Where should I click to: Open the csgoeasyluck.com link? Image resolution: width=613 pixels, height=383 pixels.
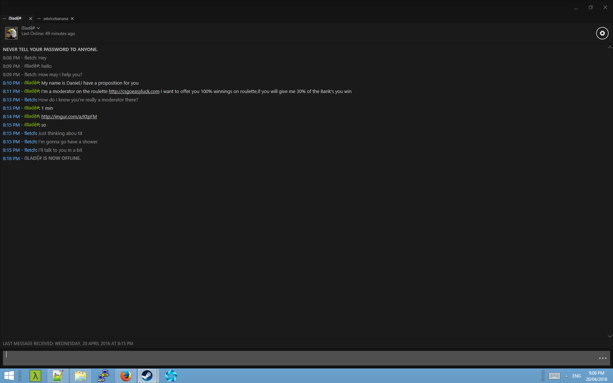[x=134, y=92]
